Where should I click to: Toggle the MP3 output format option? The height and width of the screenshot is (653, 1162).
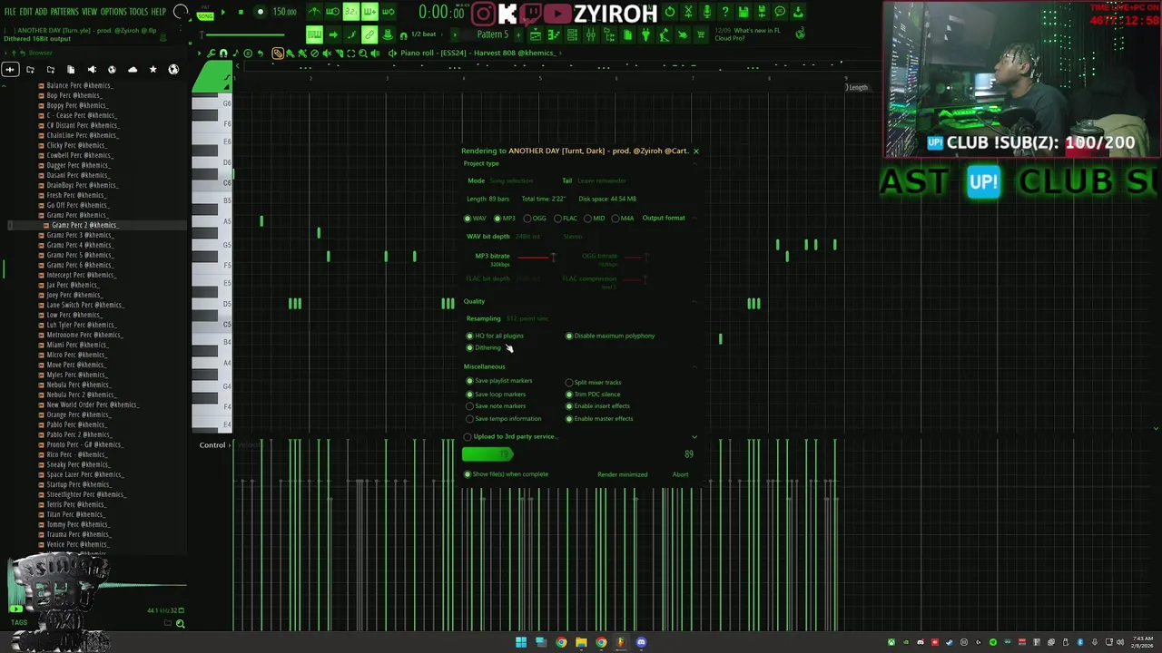(505, 219)
